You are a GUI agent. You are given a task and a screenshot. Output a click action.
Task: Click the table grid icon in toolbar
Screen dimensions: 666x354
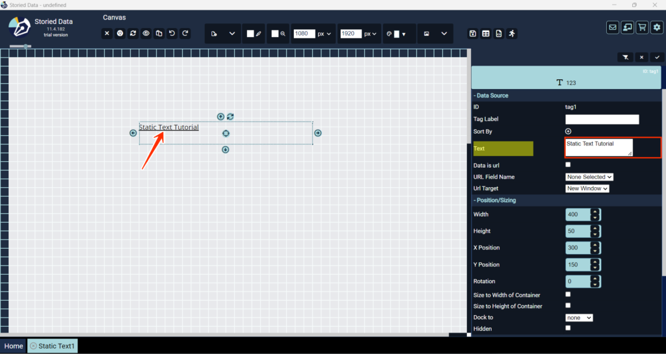[x=486, y=34]
